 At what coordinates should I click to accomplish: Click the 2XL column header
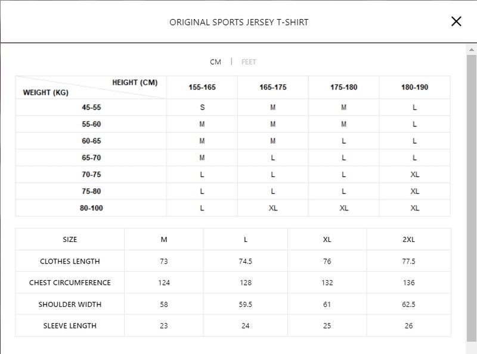click(x=408, y=240)
